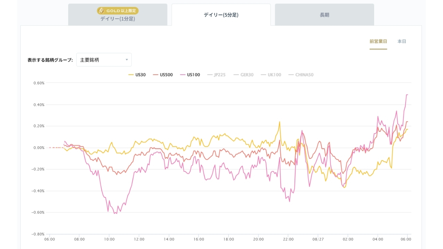Screen dimensions: 443x249
Task: Click the 表示する銘柄グループ label
Action: coord(50,60)
